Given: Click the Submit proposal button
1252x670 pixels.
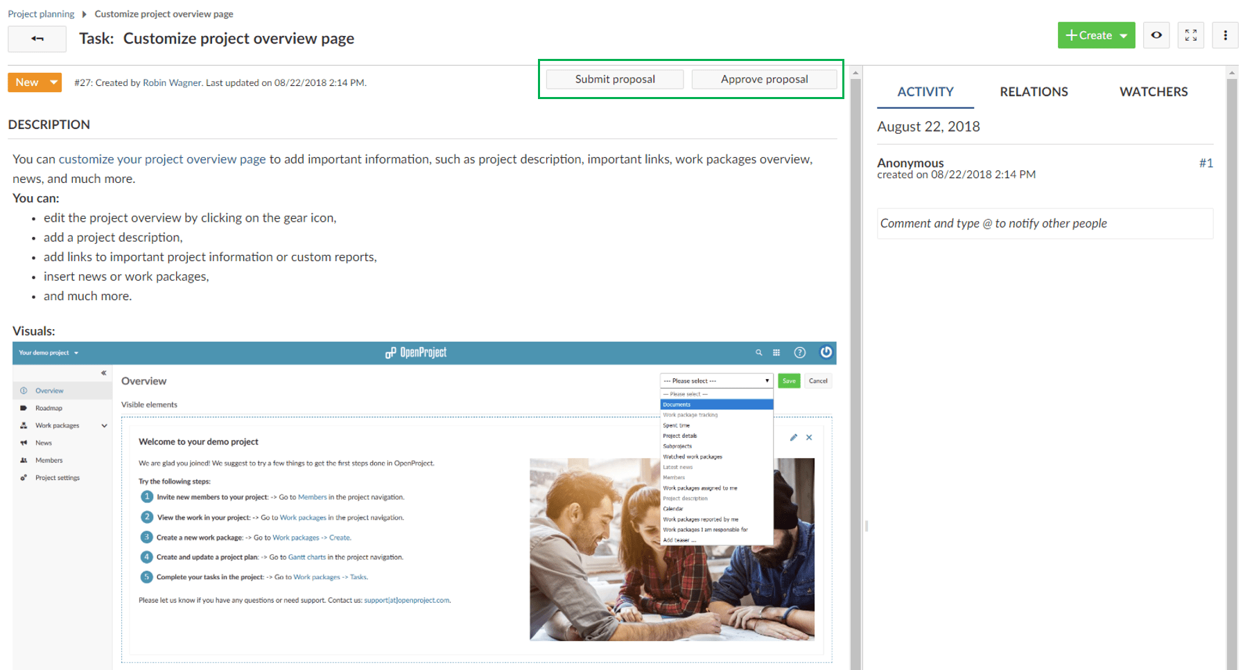Looking at the screenshot, I should [614, 80].
